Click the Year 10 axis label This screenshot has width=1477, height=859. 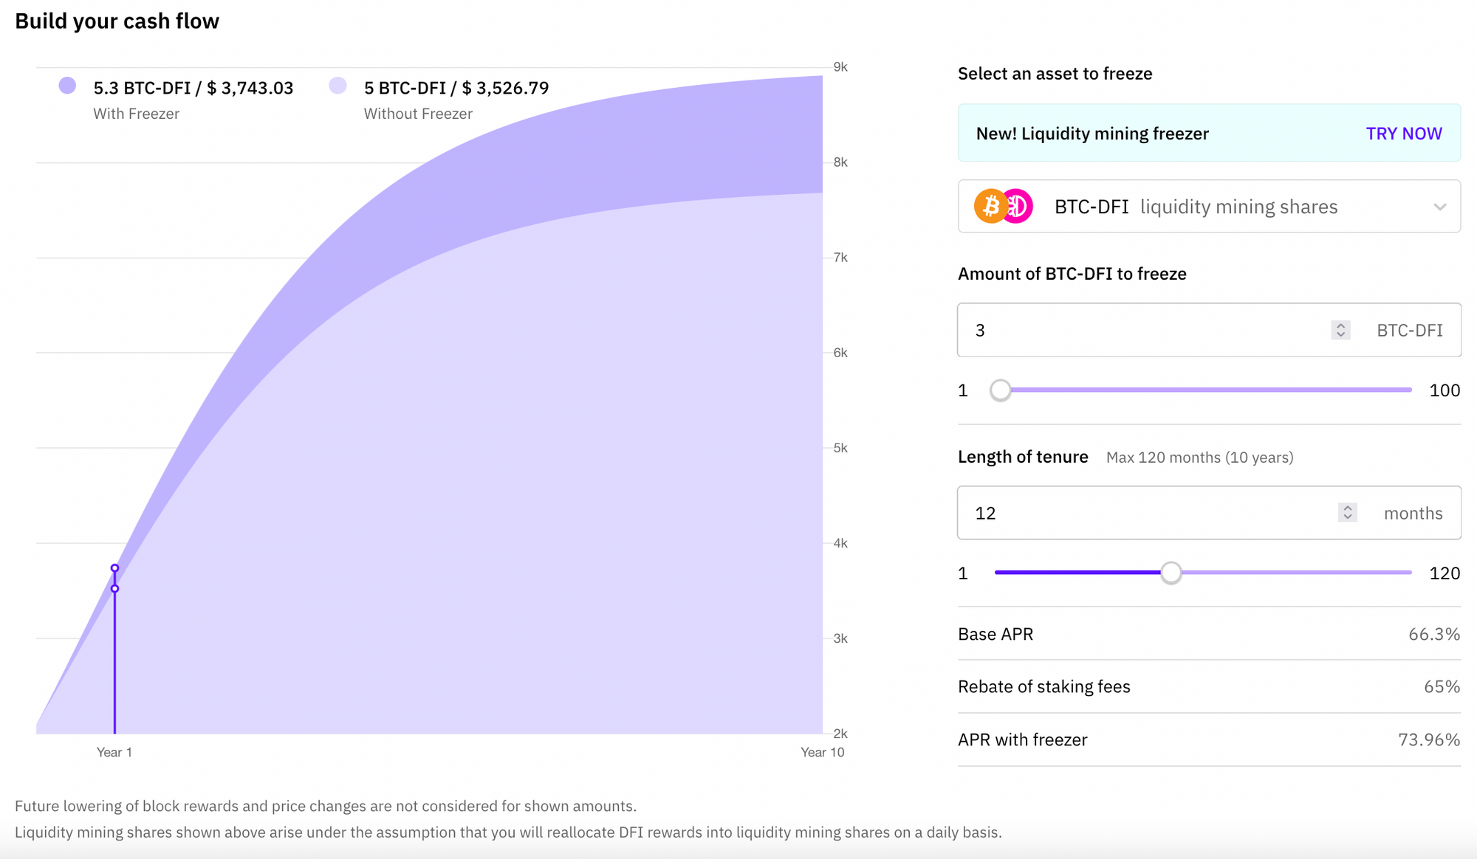tap(822, 752)
